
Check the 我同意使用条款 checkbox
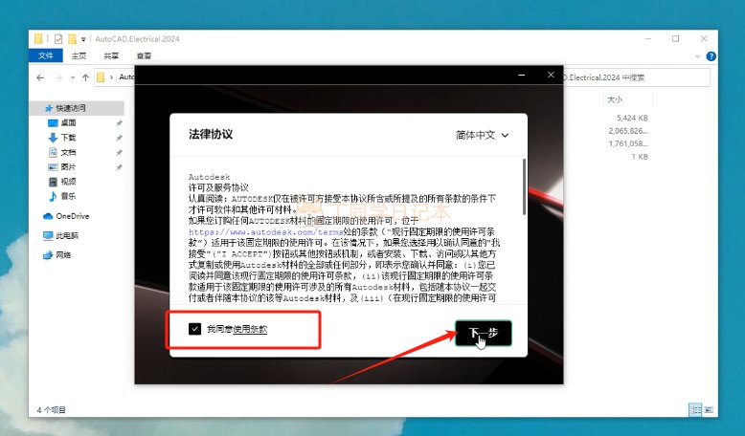click(194, 329)
